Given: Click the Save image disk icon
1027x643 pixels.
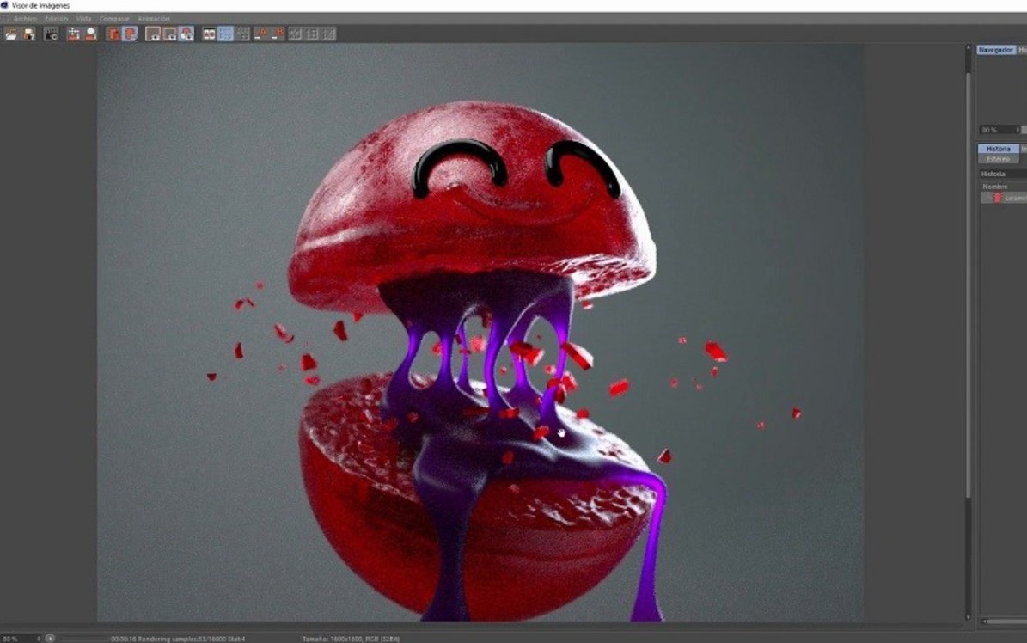Looking at the screenshot, I should (x=28, y=34).
